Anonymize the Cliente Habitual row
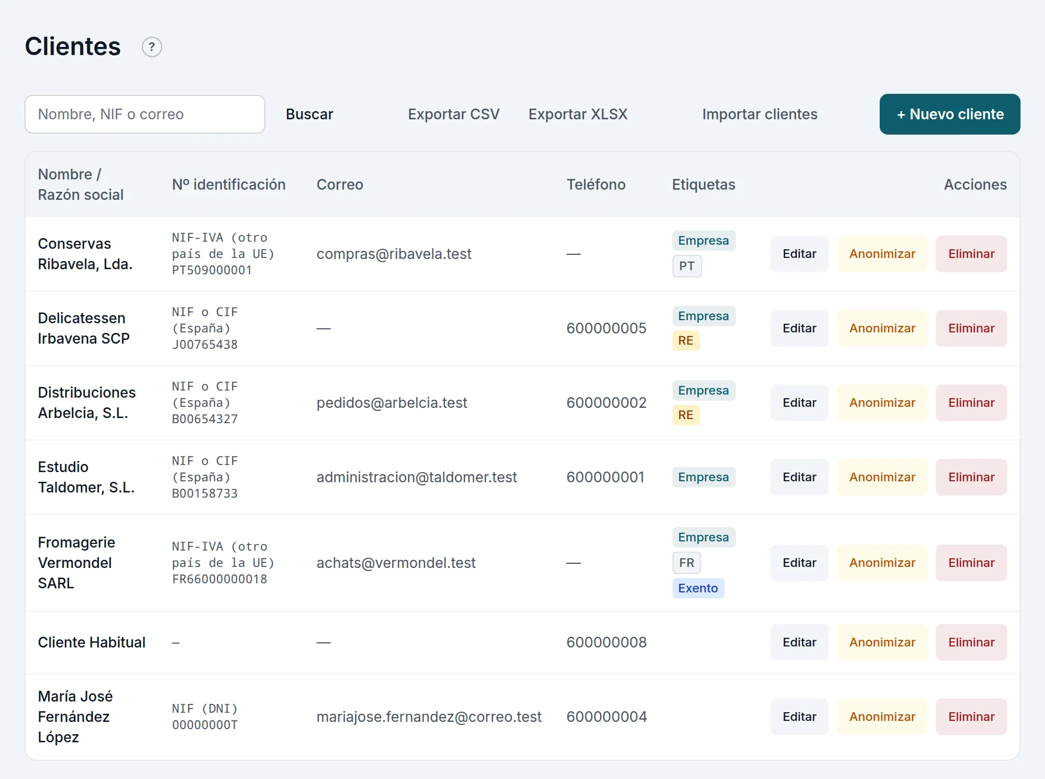The height and width of the screenshot is (779, 1045). click(882, 642)
